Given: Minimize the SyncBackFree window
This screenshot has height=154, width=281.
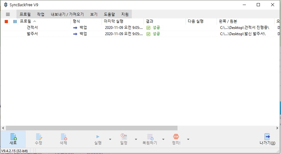Looking at the screenshot, I should pyautogui.click(x=244, y=5).
